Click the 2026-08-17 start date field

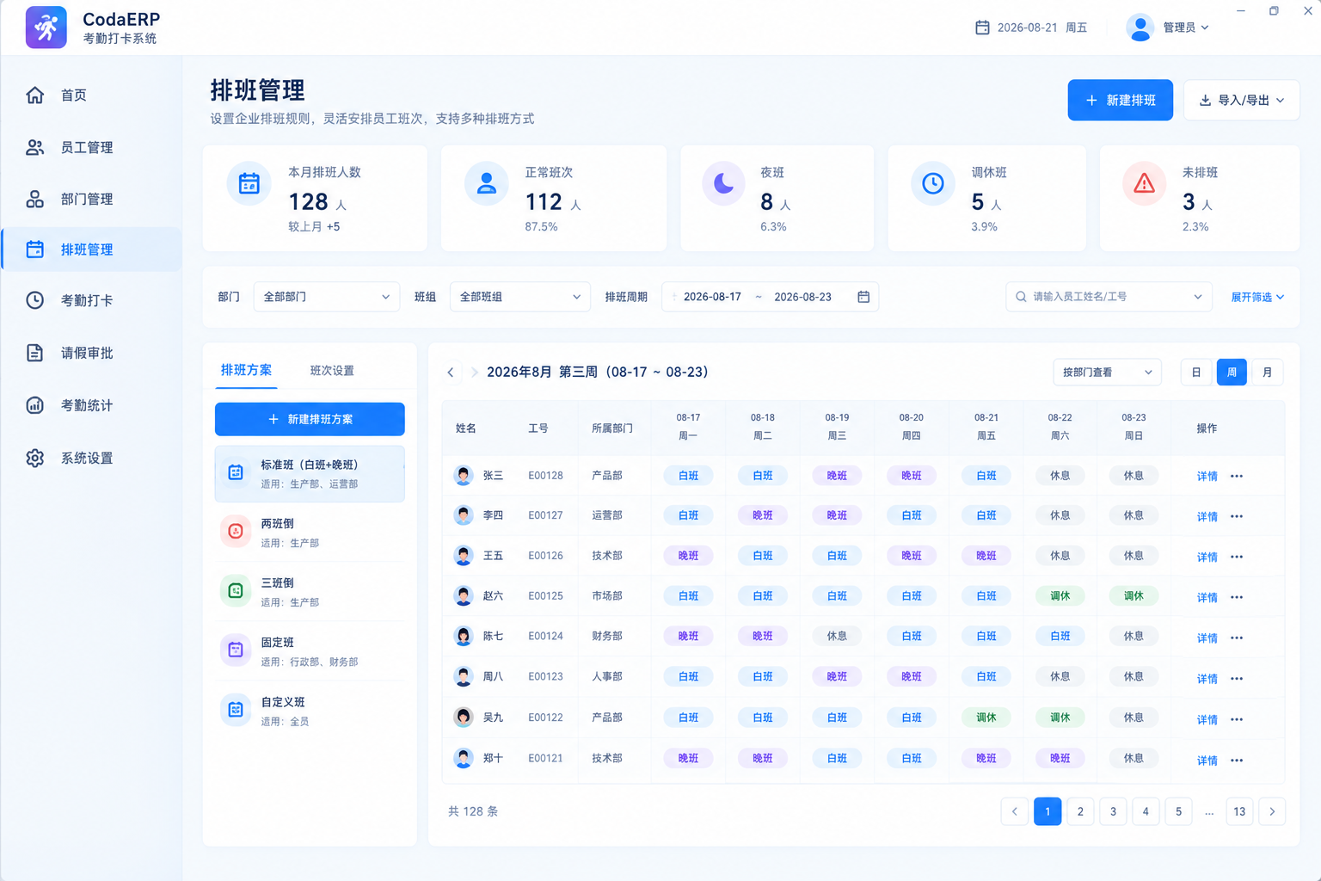712,297
